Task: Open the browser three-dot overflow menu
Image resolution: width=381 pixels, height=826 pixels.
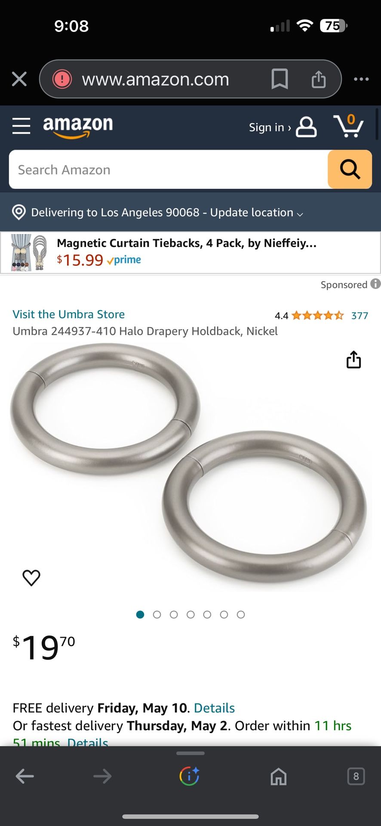Action: 361,79
